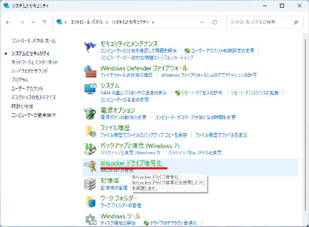This screenshot has height=227, width=309.
Task: Expand the address bar history dropdown
Action: click(x=202, y=22)
